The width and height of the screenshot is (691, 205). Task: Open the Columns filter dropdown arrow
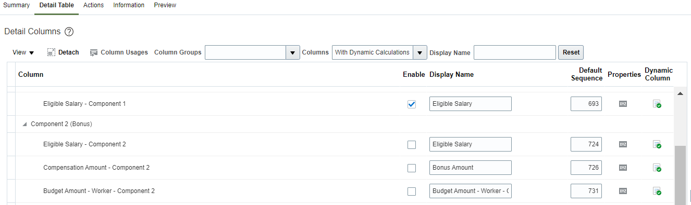[x=420, y=52]
